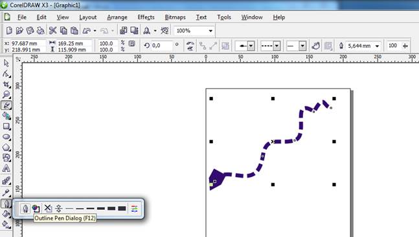
Task: Open Corel online welcome icon
Action: [164, 30]
